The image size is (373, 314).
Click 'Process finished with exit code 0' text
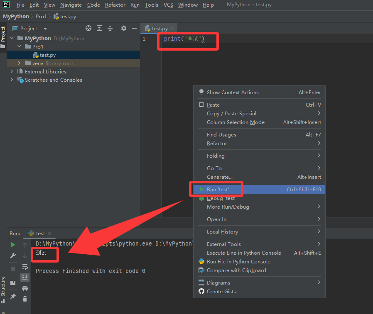(x=91, y=271)
